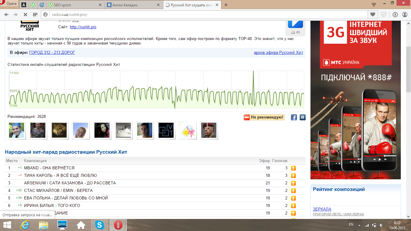Image resolution: width=411 pixels, height=231 pixels.
Task: Close the SEO sprint tab
Action: click(x=100, y=5)
